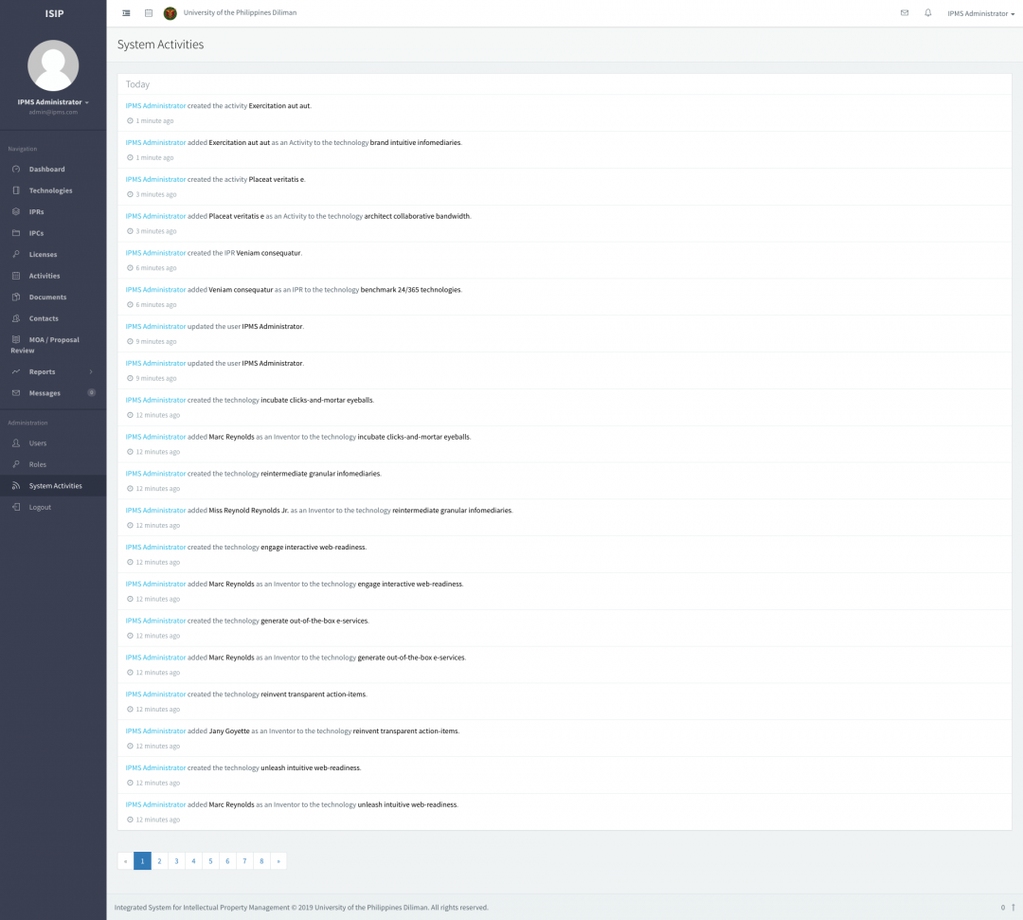
Task: Go to next page with » button
Action: tap(278, 861)
